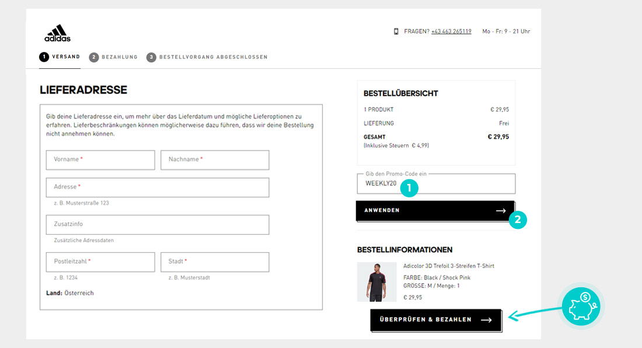The height and width of the screenshot is (348, 642).
Task: Click the Überprüfen & Bezahlen button
Action: coord(436,320)
